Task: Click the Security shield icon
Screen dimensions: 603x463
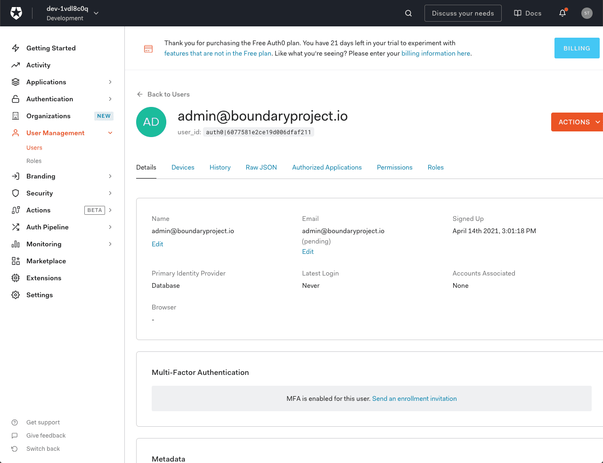Action: pyautogui.click(x=16, y=193)
